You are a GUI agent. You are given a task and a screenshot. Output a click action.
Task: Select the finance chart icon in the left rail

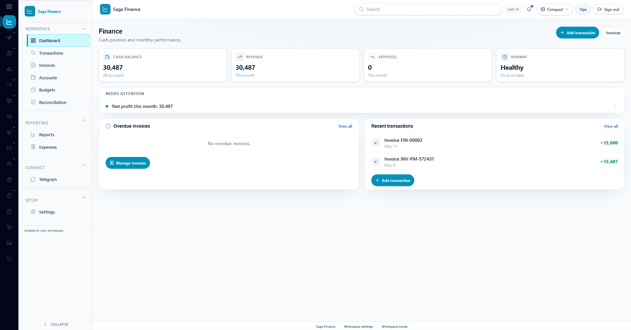(x=9, y=22)
